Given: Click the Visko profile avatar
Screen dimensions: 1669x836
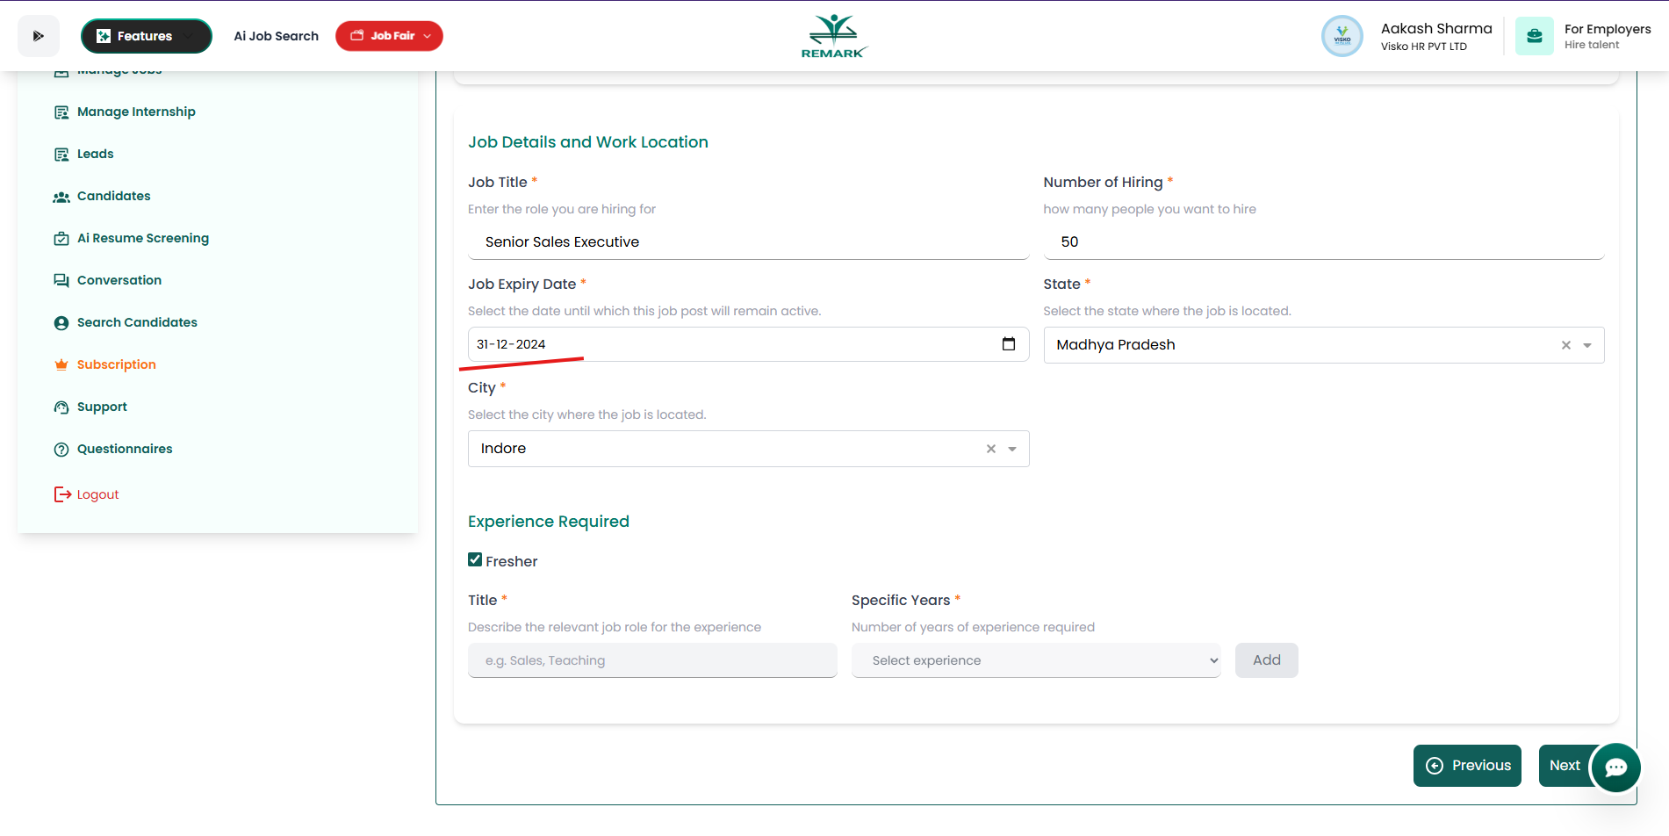Looking at the screenshot, I should coord(1342,36).
